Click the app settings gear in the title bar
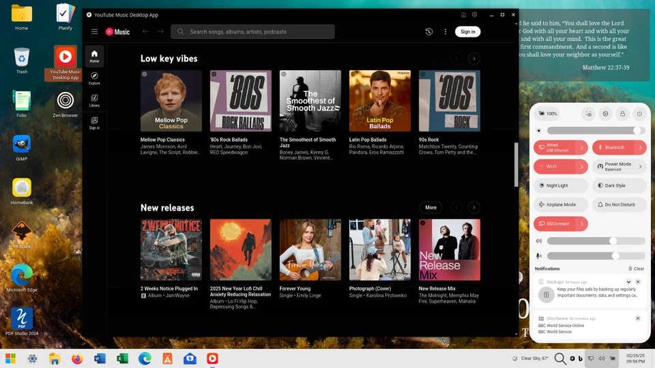This screenshot has height=368, width=655. (475, 14)
